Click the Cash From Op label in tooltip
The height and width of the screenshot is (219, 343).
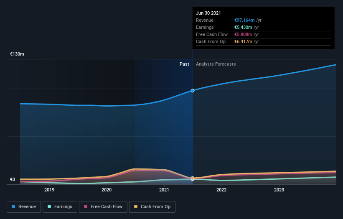point(211,41)
